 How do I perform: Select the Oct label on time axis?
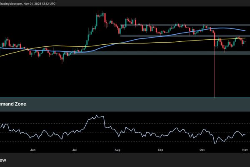203,149
